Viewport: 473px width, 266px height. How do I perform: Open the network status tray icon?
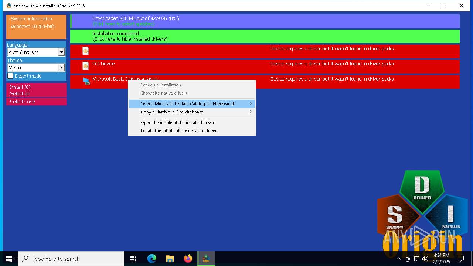point(416,259)
